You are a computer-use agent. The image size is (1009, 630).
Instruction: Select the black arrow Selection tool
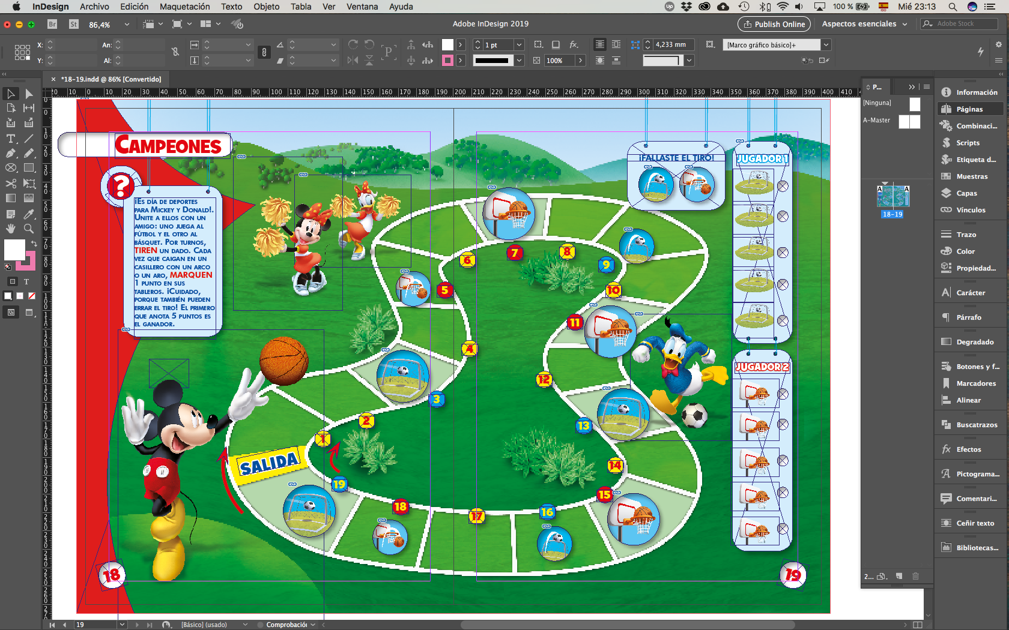(11, 94)
